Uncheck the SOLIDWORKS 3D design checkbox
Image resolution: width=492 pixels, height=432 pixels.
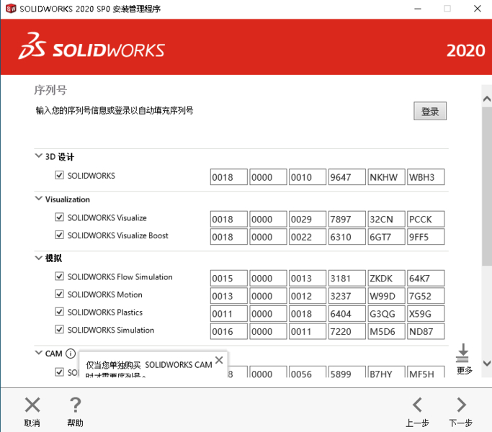pos(59,175)
